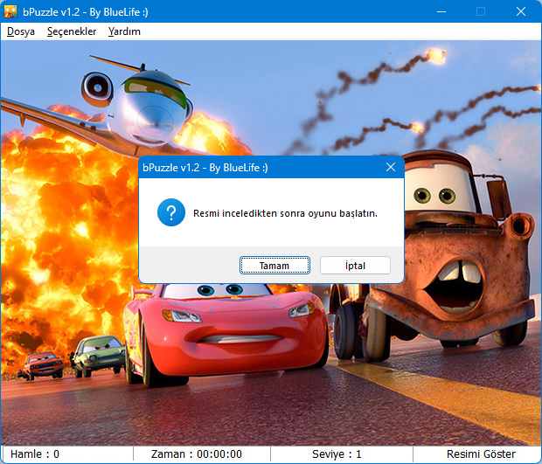Click the Zaman : 00:00:00 timer text
This screenshot has height=464, width=542.
197,454
